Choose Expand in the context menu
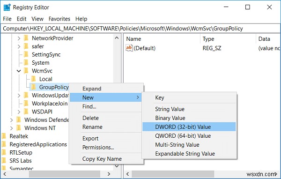The width and height of the screenshot is (281, 179). tap(106, 89)
